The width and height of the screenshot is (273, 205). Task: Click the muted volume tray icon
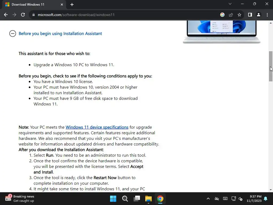tap(240, 199)
